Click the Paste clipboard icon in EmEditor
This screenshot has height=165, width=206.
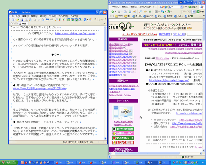pyautogui.click(x=42, y=20)
